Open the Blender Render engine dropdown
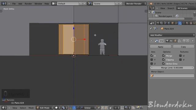The height and width of the screenshot is (110, 196). tap(136, 4)
